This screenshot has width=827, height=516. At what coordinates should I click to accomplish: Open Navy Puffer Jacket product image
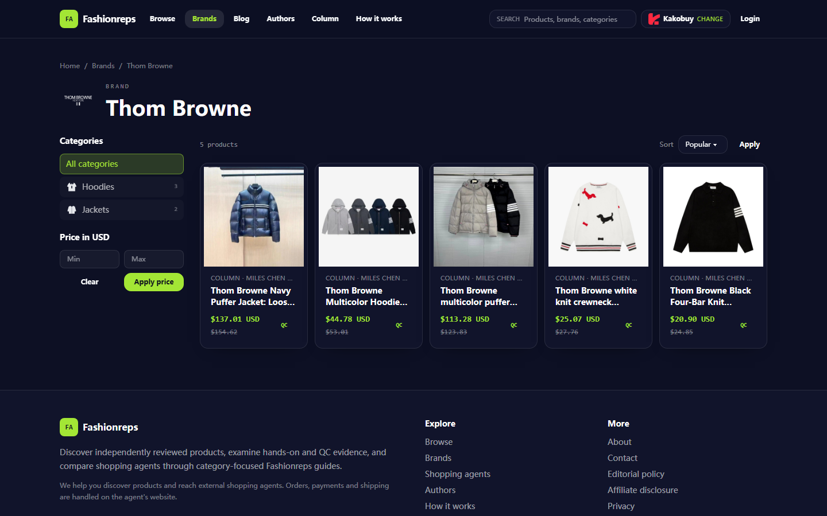point(254,217)
